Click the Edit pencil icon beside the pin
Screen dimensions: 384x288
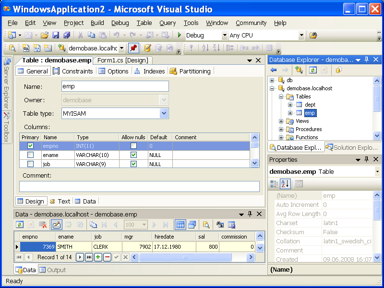147,48
